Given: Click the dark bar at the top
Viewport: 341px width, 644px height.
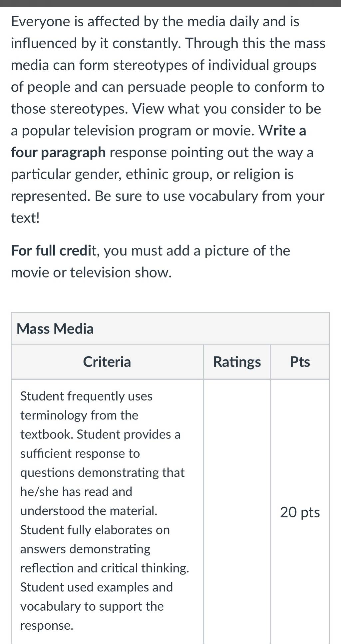Looking at the screenshot, I should 170,3.
